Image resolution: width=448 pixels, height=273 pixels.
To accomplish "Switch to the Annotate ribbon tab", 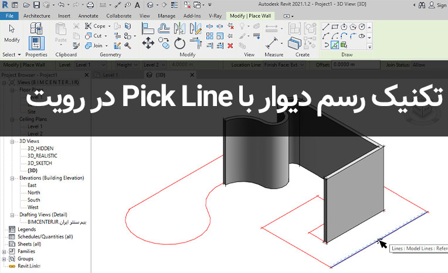I will 89,16.
